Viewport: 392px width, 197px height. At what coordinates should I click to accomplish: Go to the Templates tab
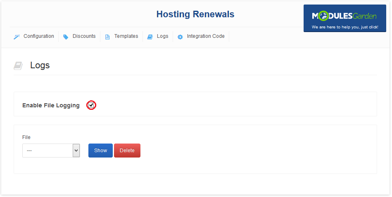coord(126,36)
